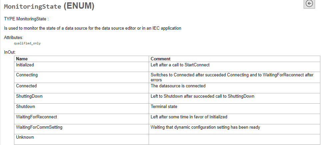The width and height of the screenshot is (321, 145).
Task: Click the Initialized enum name cell
Action: [25, 65]
